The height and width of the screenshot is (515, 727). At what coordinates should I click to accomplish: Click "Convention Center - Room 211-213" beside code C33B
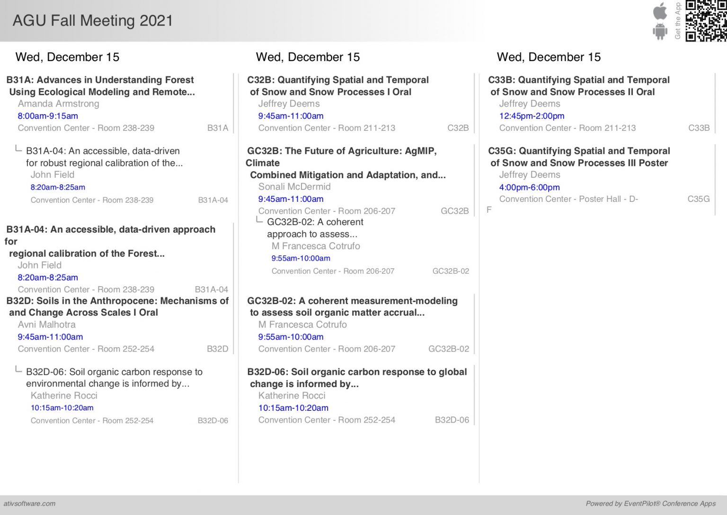point(567,128)
